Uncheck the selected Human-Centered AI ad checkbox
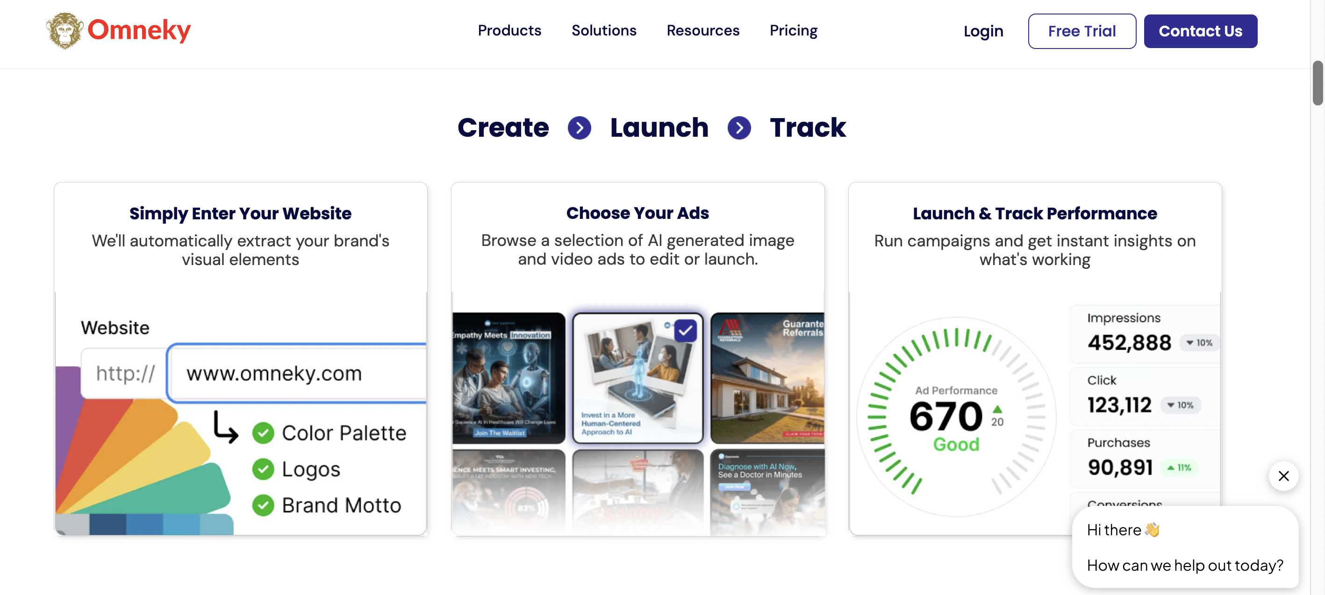 685,331
